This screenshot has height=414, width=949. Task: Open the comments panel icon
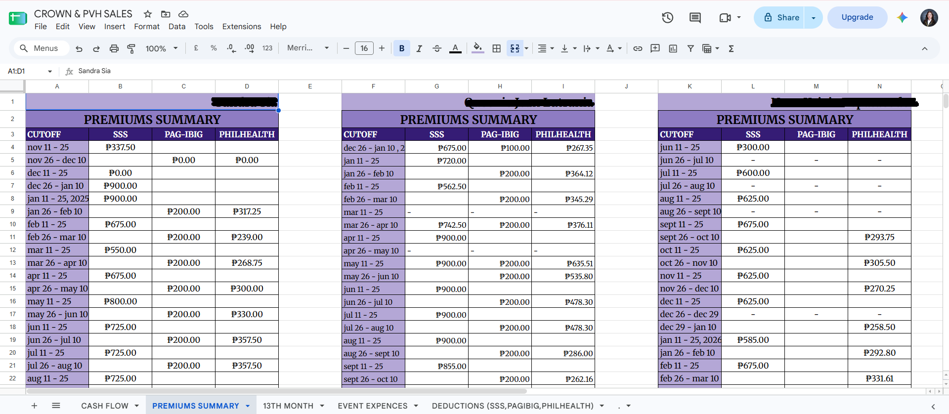pyautogui.click(x=695, y=18)
